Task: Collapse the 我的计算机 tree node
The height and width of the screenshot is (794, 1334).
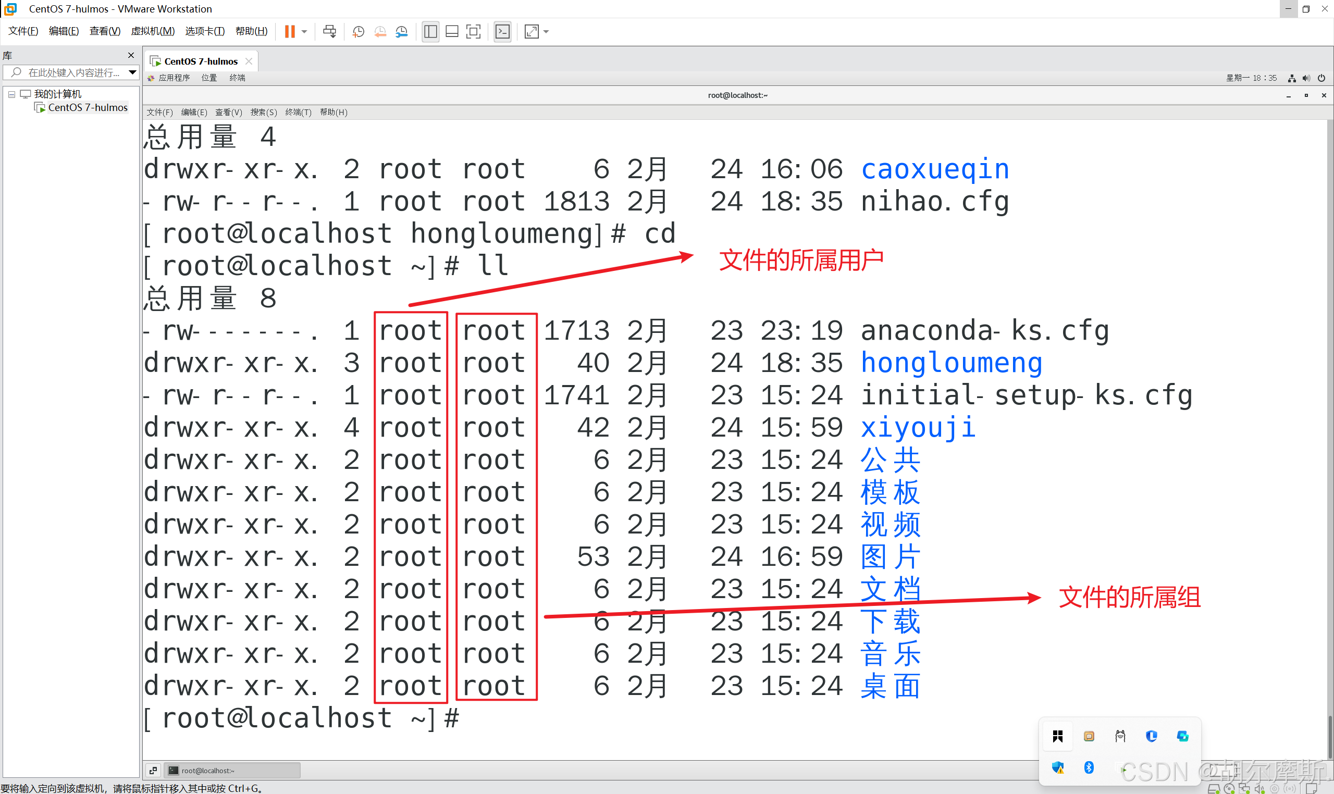Action: point(11,94)
